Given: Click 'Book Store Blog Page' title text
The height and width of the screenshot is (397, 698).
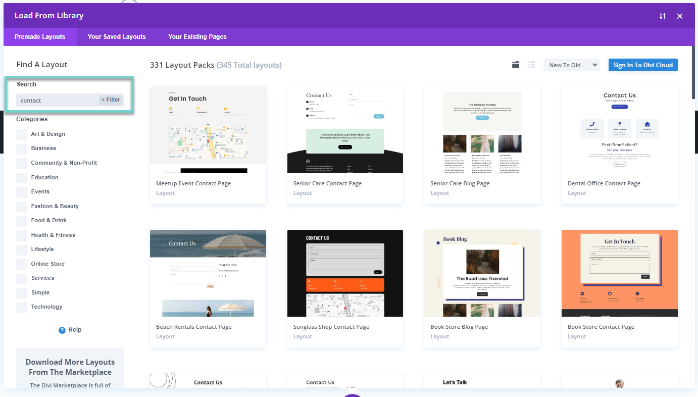Looking at the screenshot, I should [459, 327].
